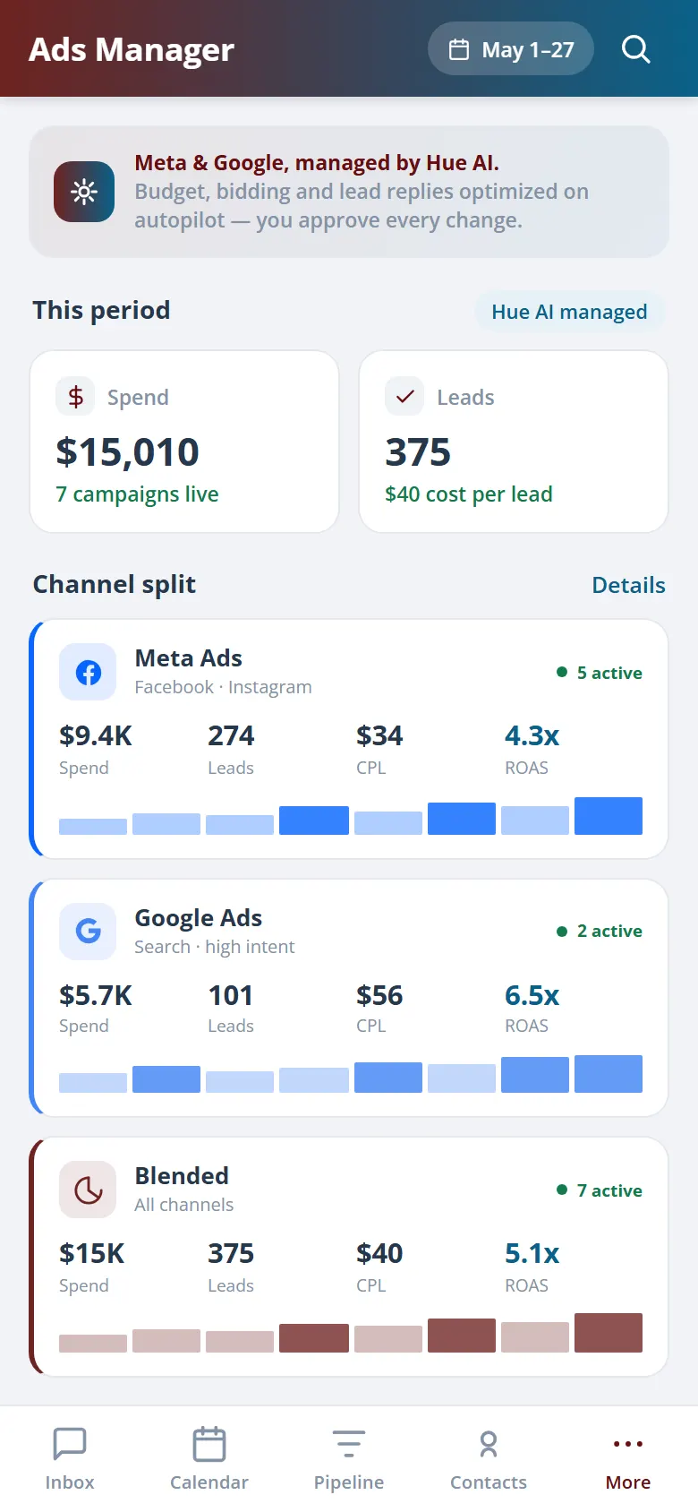Image resolution: width=698 pixels, height=1512 pixels.
Task: Click Facebook · Instagram subtitle
Action: [x=223, y=687]
